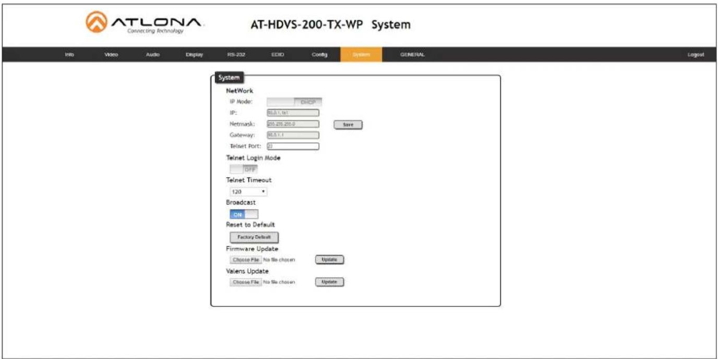The height and width of the screenshot is (359, 718).
Task: Choose file for Firmware Update
Action: point(246,259)
